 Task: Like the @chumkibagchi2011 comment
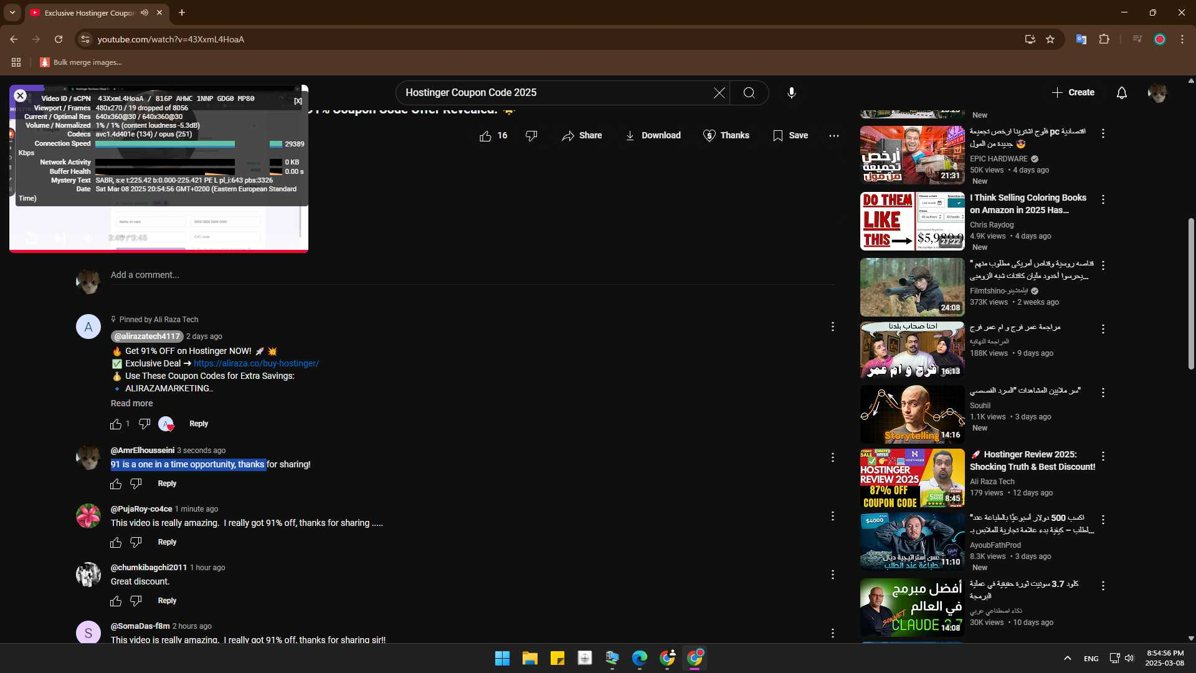[x=116, y=601]
